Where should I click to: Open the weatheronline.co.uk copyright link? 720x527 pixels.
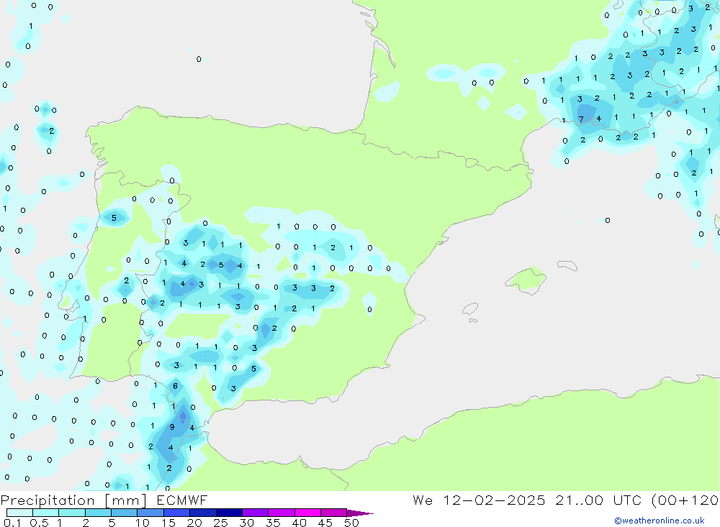(660, 521)
